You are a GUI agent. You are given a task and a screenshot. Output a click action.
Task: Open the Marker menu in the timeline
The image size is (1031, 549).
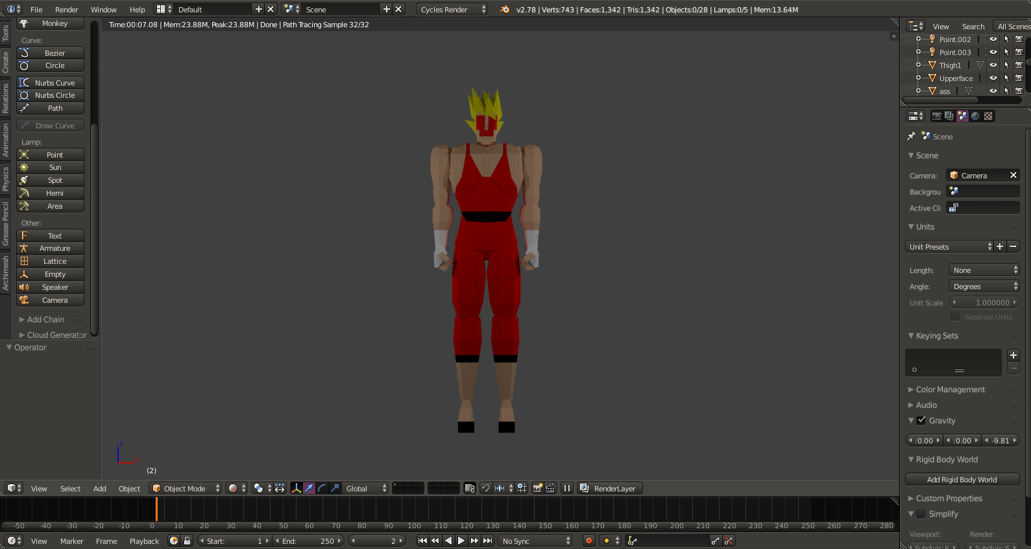(x=71, y=541)
